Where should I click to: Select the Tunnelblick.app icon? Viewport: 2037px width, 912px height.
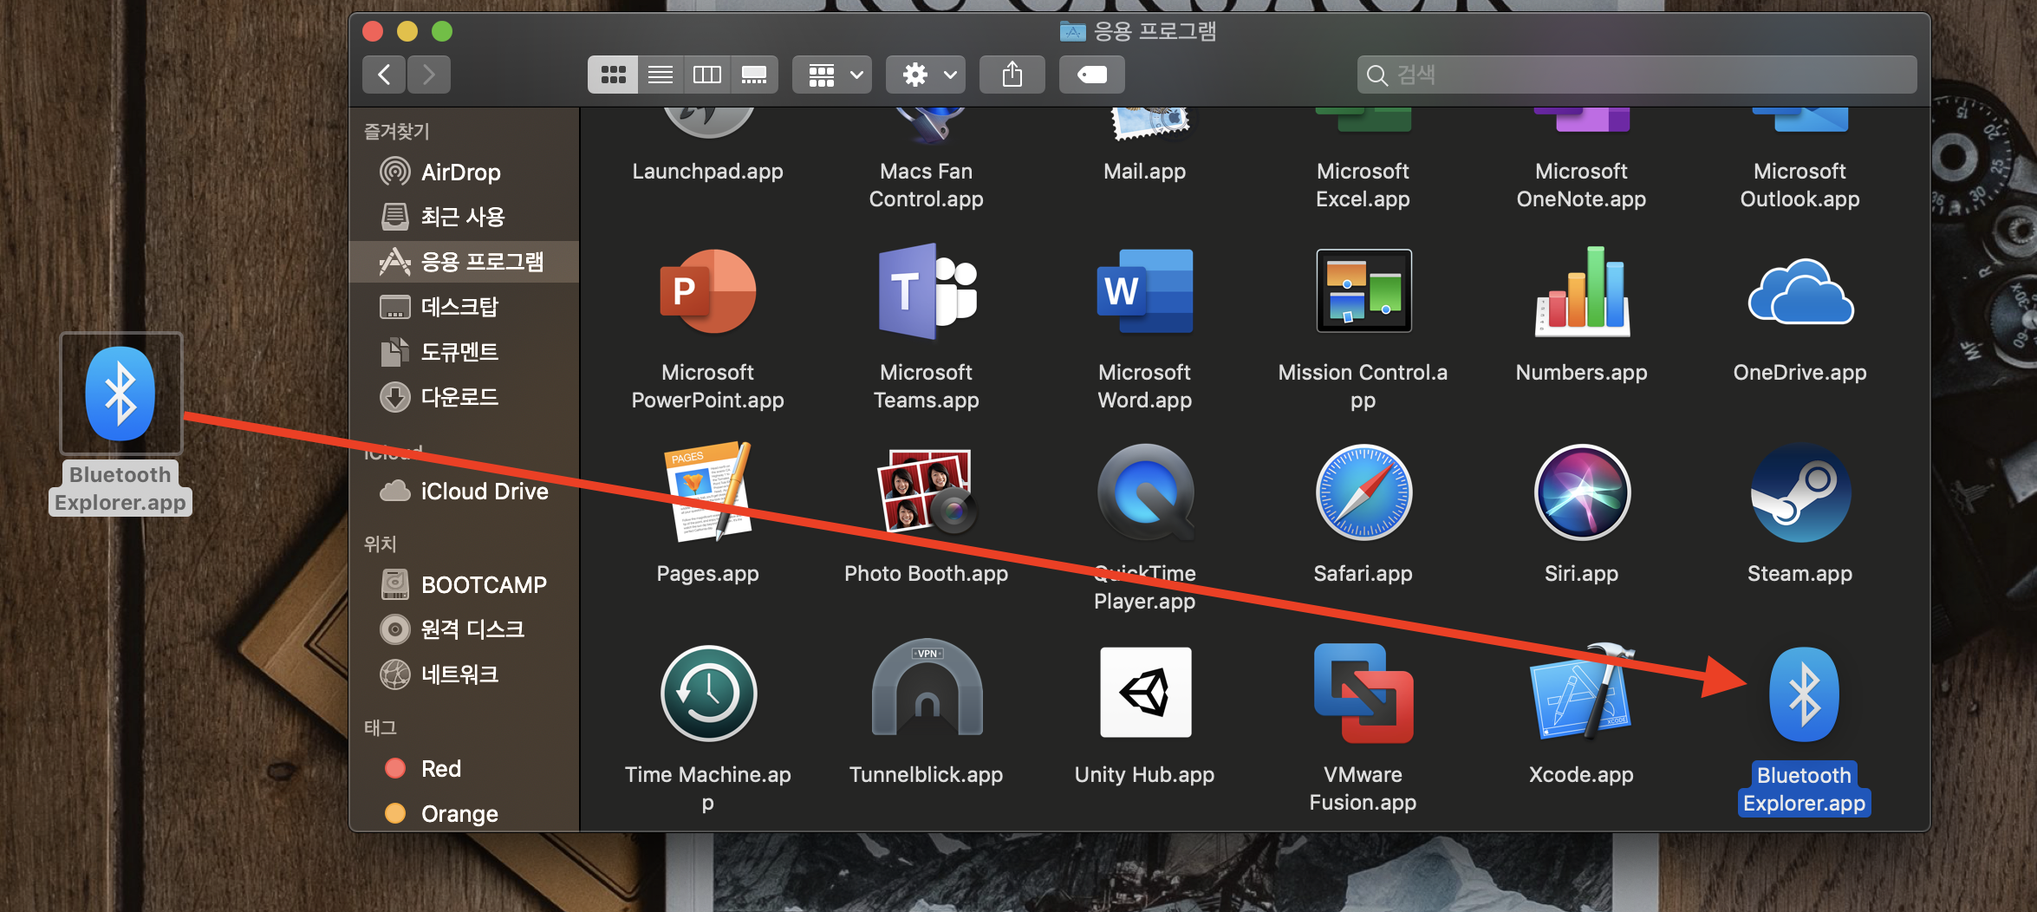tap(927, 688)
